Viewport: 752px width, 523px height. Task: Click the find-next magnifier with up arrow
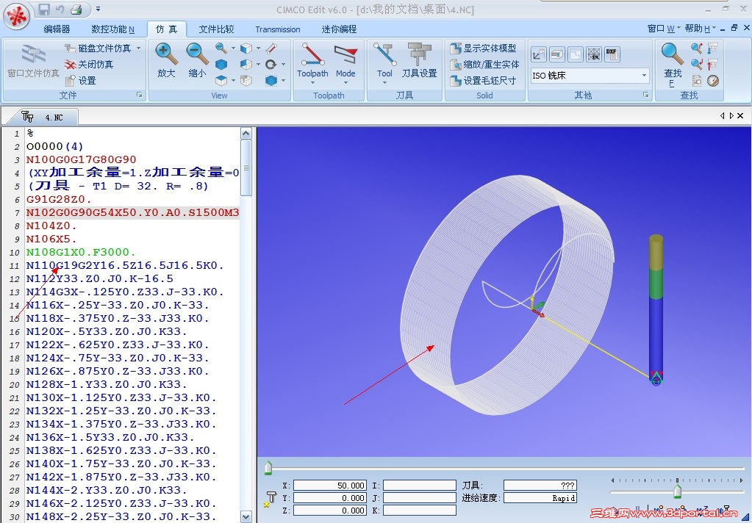pos(696,48)
